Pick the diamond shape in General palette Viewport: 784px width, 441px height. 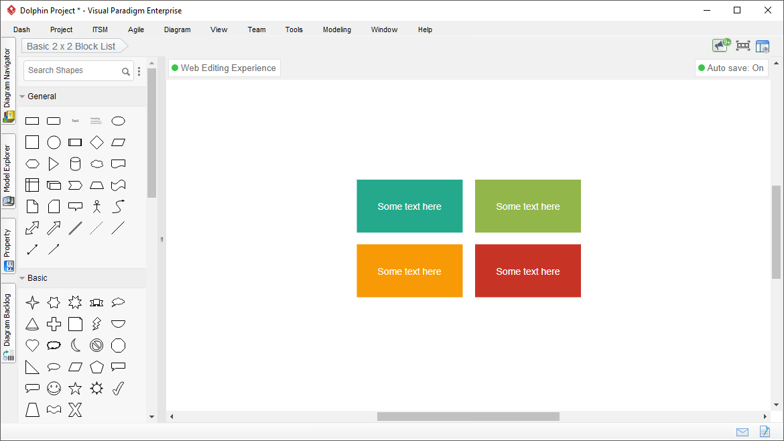tap(96, 143)
